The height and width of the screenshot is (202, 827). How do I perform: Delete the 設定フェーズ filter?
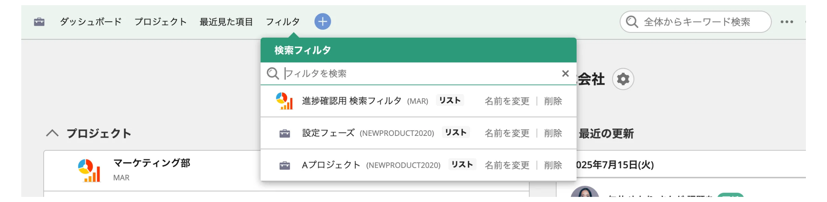pyautogui.click(x=553, y=133)
